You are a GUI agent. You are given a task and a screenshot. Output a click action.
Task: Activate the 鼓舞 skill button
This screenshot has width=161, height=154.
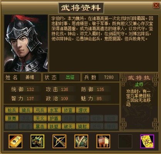pos(12,118)
